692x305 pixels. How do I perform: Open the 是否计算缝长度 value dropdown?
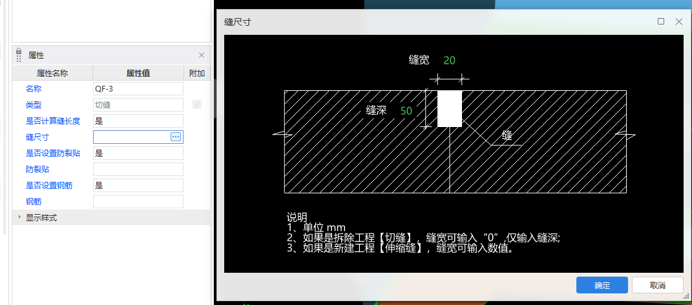click(x=138, y=121)
